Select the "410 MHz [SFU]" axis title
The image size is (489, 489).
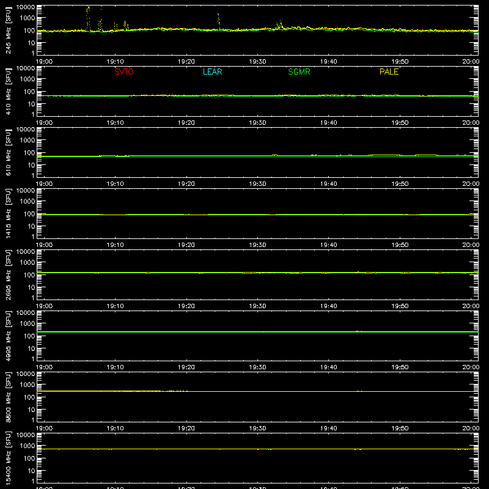tap(8, 91)
